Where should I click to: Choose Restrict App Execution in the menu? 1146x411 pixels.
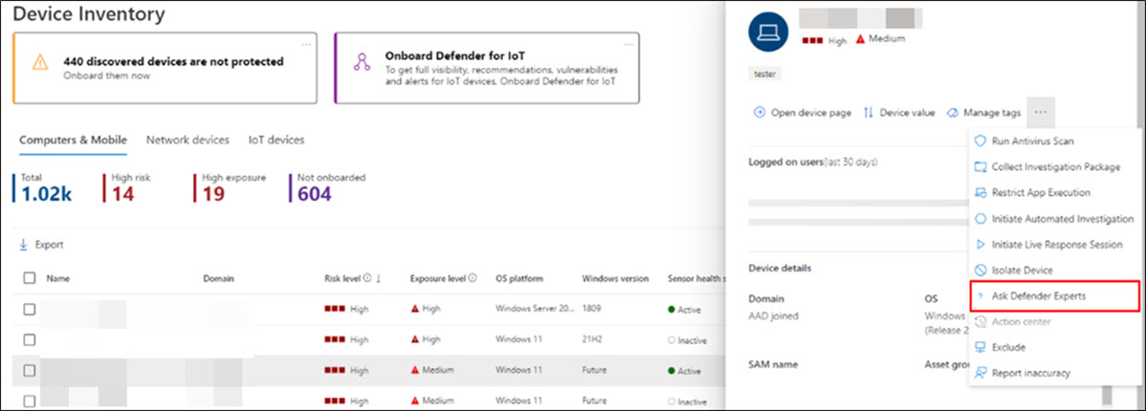(x=1053, y=193)
